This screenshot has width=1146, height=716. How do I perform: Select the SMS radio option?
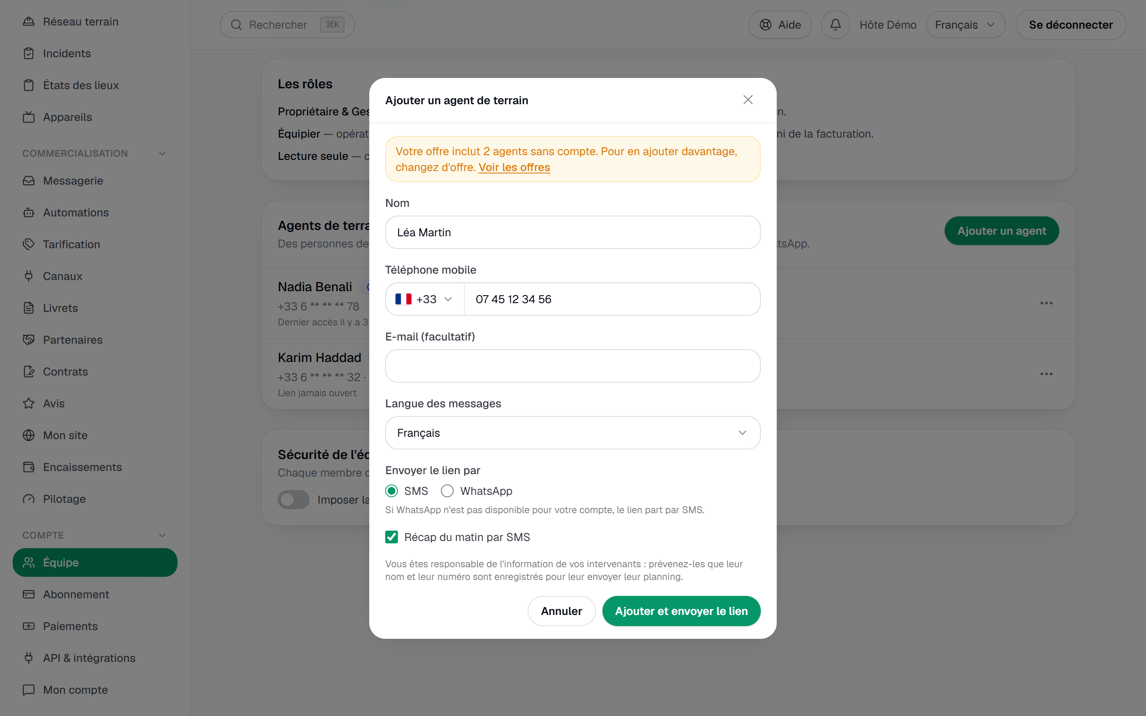tap(391, 491)
